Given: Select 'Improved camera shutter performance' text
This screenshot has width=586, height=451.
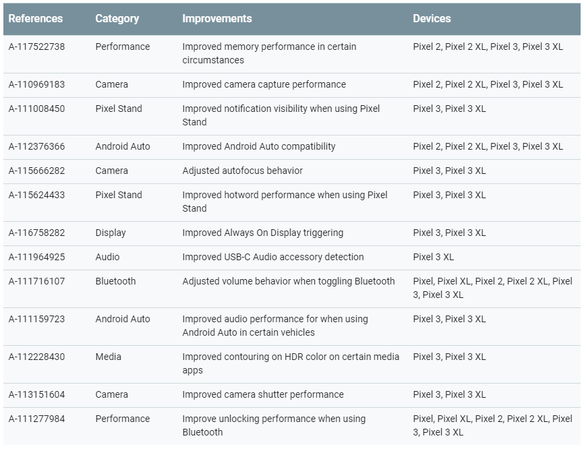Looking at the screenshot, I should tap(263, 394).
